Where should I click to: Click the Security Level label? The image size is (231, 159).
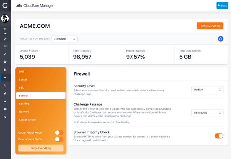(84, 86)
